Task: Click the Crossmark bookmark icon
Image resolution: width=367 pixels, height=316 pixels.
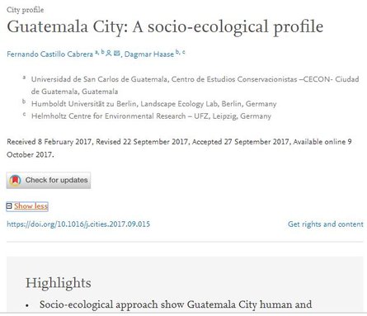Action: pos(15,181)
